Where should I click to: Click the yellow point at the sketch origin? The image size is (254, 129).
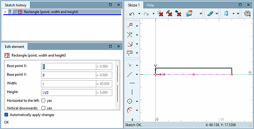155,74
